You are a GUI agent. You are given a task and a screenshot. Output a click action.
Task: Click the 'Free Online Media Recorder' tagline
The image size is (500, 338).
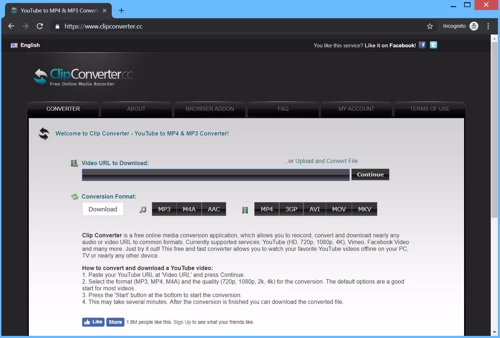82,84
